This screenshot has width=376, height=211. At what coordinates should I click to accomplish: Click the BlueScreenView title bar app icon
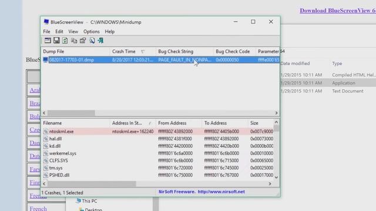coord(46,22)
